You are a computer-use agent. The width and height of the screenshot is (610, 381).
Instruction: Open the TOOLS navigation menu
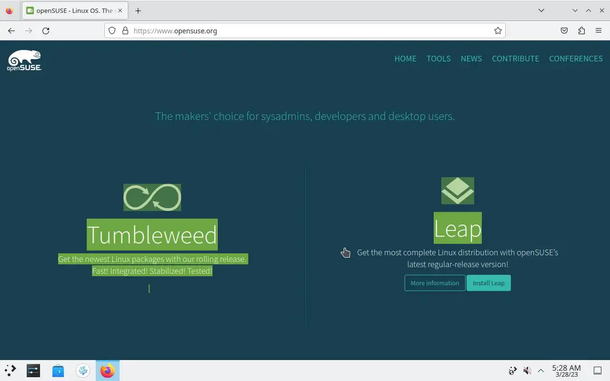438,59
